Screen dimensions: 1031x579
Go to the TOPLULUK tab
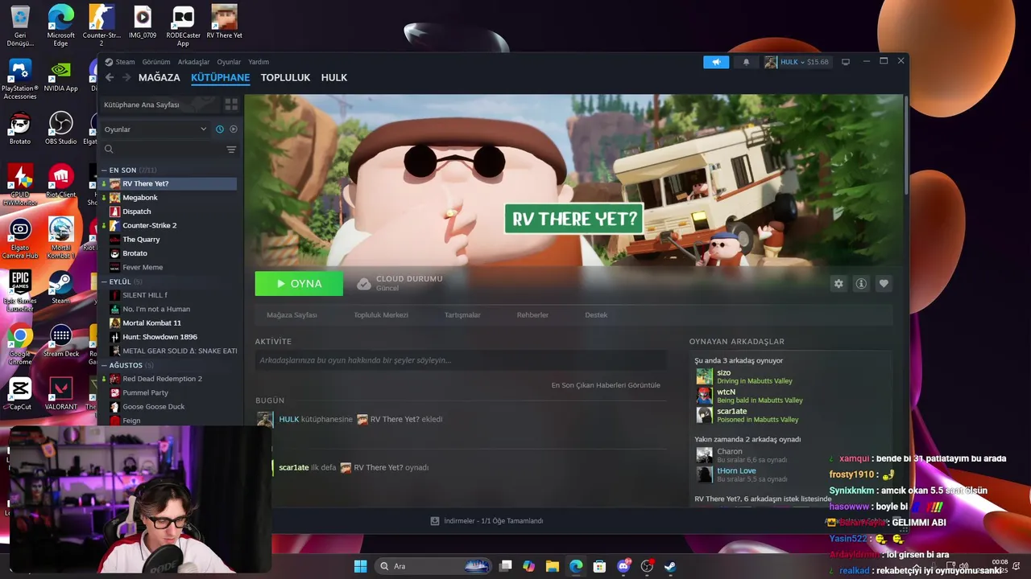tap(285, 78)
